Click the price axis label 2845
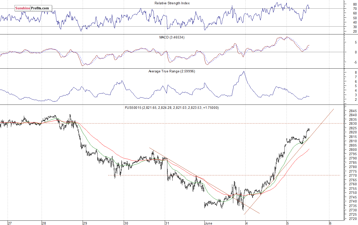The width and height of the screenshot is (358, 225). pyautogui.click(x=353, y=111)
